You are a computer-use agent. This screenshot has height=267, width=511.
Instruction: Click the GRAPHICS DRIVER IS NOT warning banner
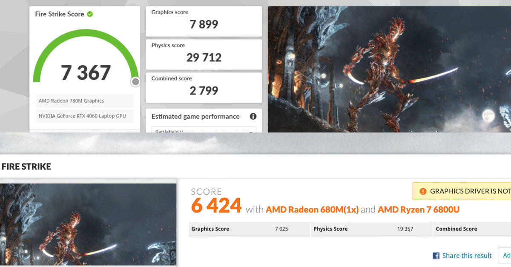point(464,191)
